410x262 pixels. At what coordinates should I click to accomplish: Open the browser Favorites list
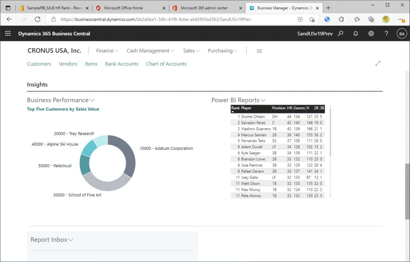coord(357,19)
